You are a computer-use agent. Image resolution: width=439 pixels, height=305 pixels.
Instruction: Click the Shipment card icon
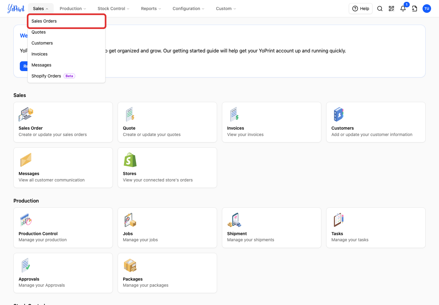coord(234,220)
